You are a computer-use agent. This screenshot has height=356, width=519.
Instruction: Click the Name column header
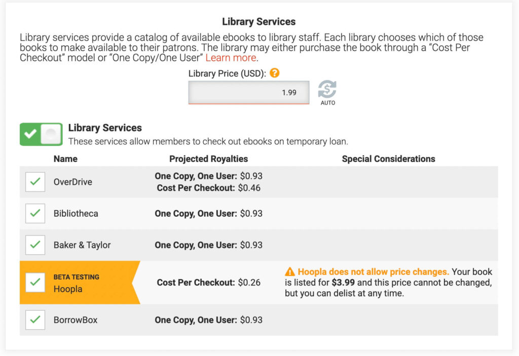click(x=65, y=159)
